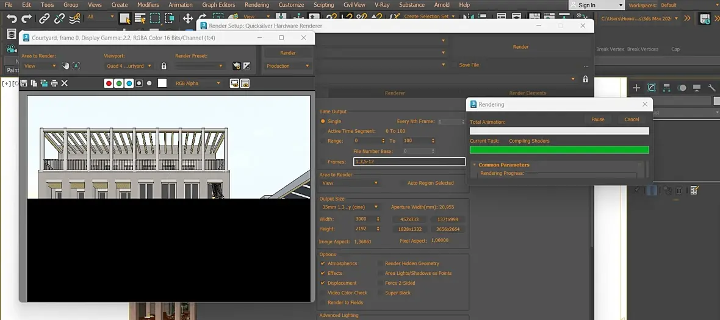
Task: Enable the red channel button
Action: [x=109, y=84]
